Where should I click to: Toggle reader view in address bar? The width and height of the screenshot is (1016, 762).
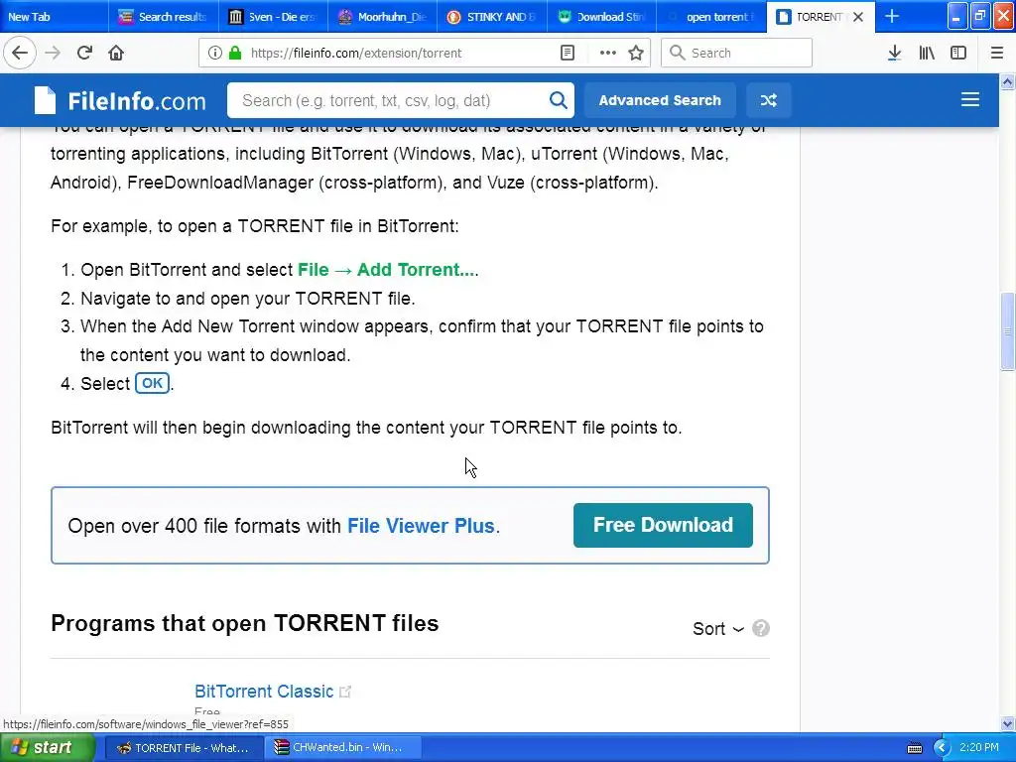[x=568, y=54]
